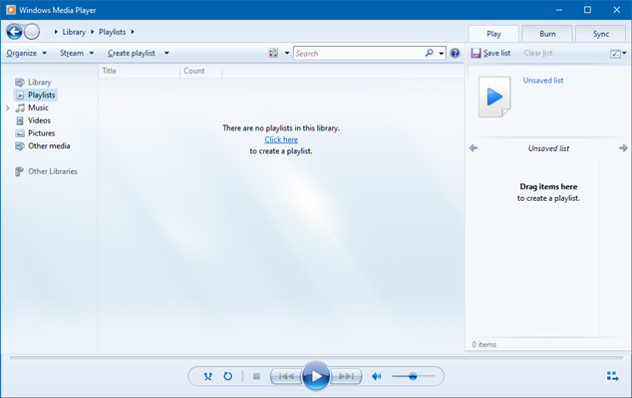Maximize the Windows Media Player window
Viewport: 632px width, 398px height.
(x=588, y=10)
